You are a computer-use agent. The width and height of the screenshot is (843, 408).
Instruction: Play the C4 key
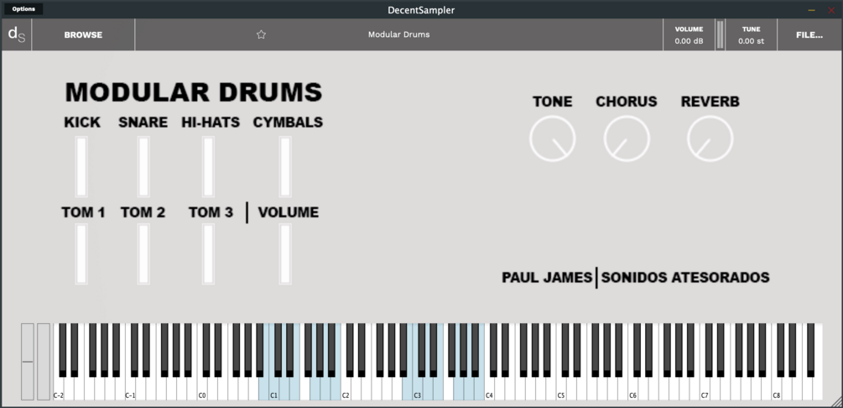(x=489, y=390)
